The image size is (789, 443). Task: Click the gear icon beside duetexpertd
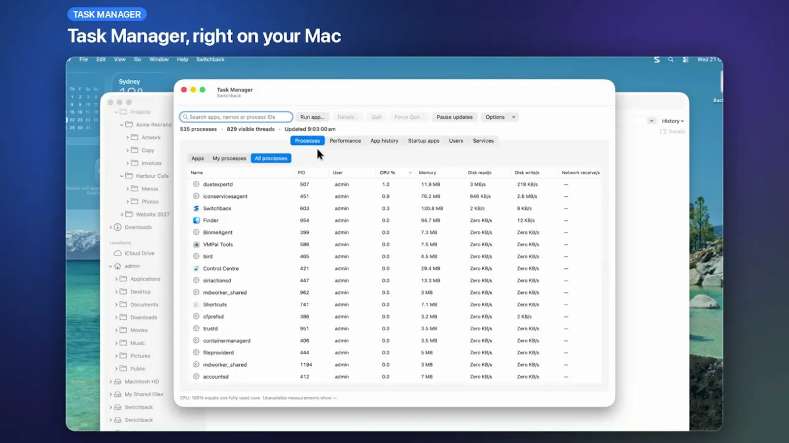196,184
